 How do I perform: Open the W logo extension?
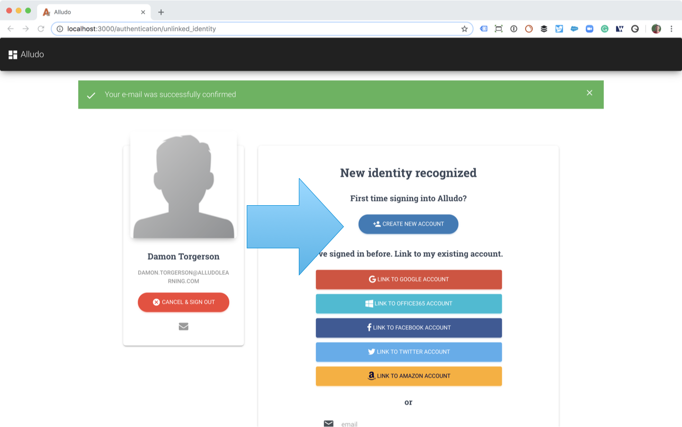pyautogui.click(x=619, y=29)
